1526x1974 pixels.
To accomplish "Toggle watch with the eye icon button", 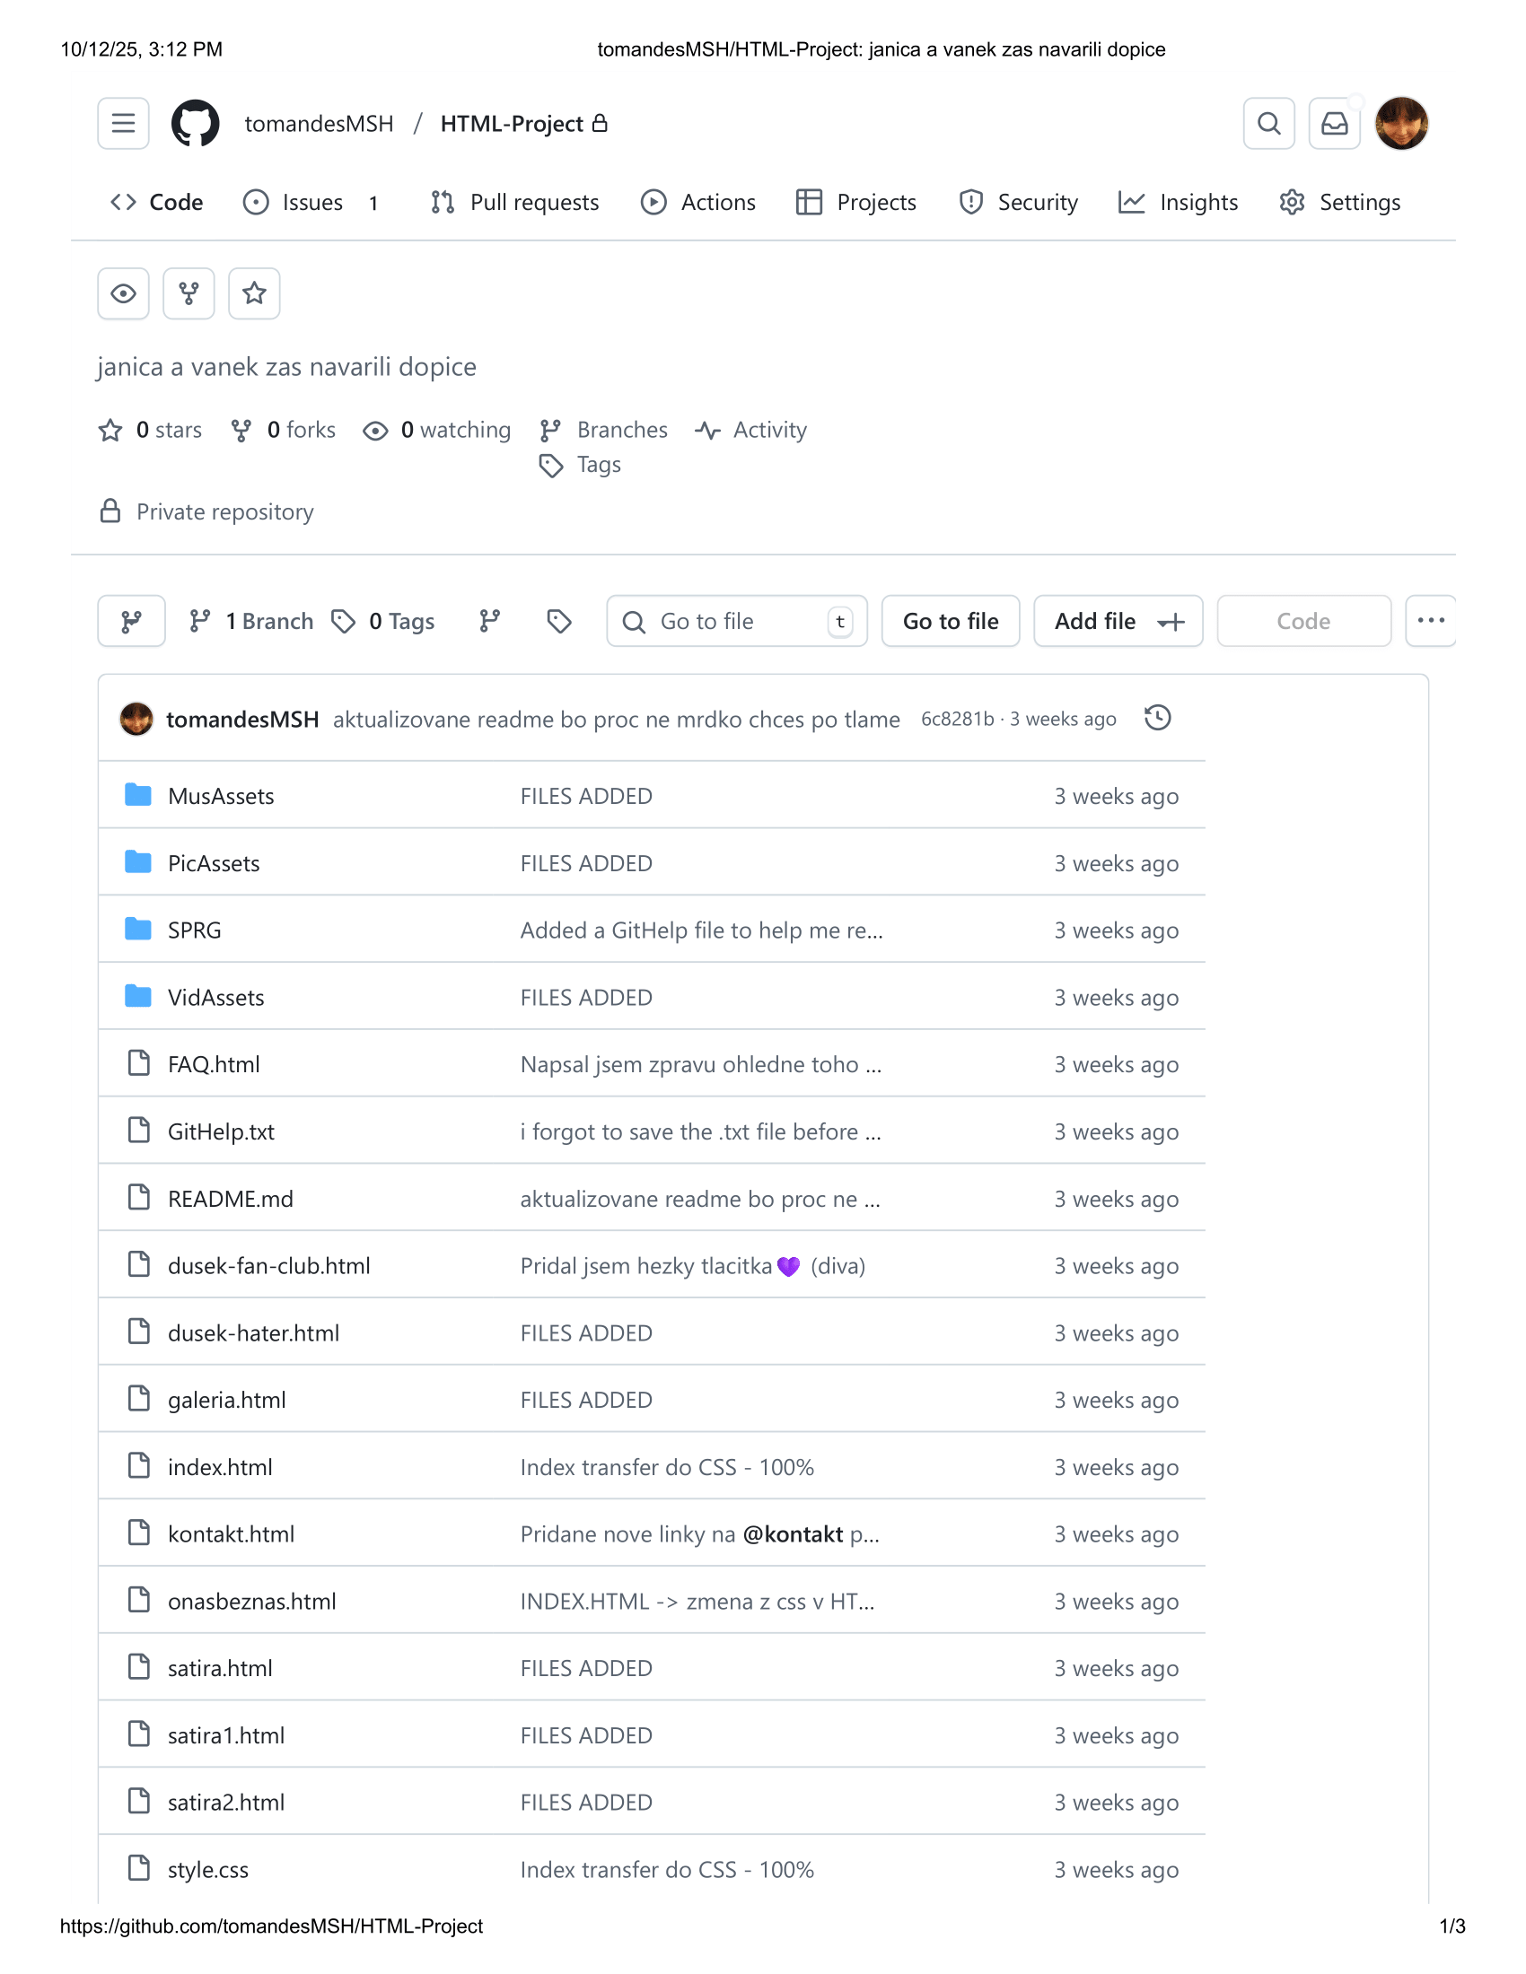I will [123, 293].
